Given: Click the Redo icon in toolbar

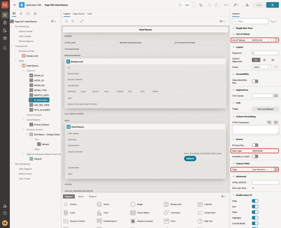Looking at the screenshot, I should coord(216,5).
